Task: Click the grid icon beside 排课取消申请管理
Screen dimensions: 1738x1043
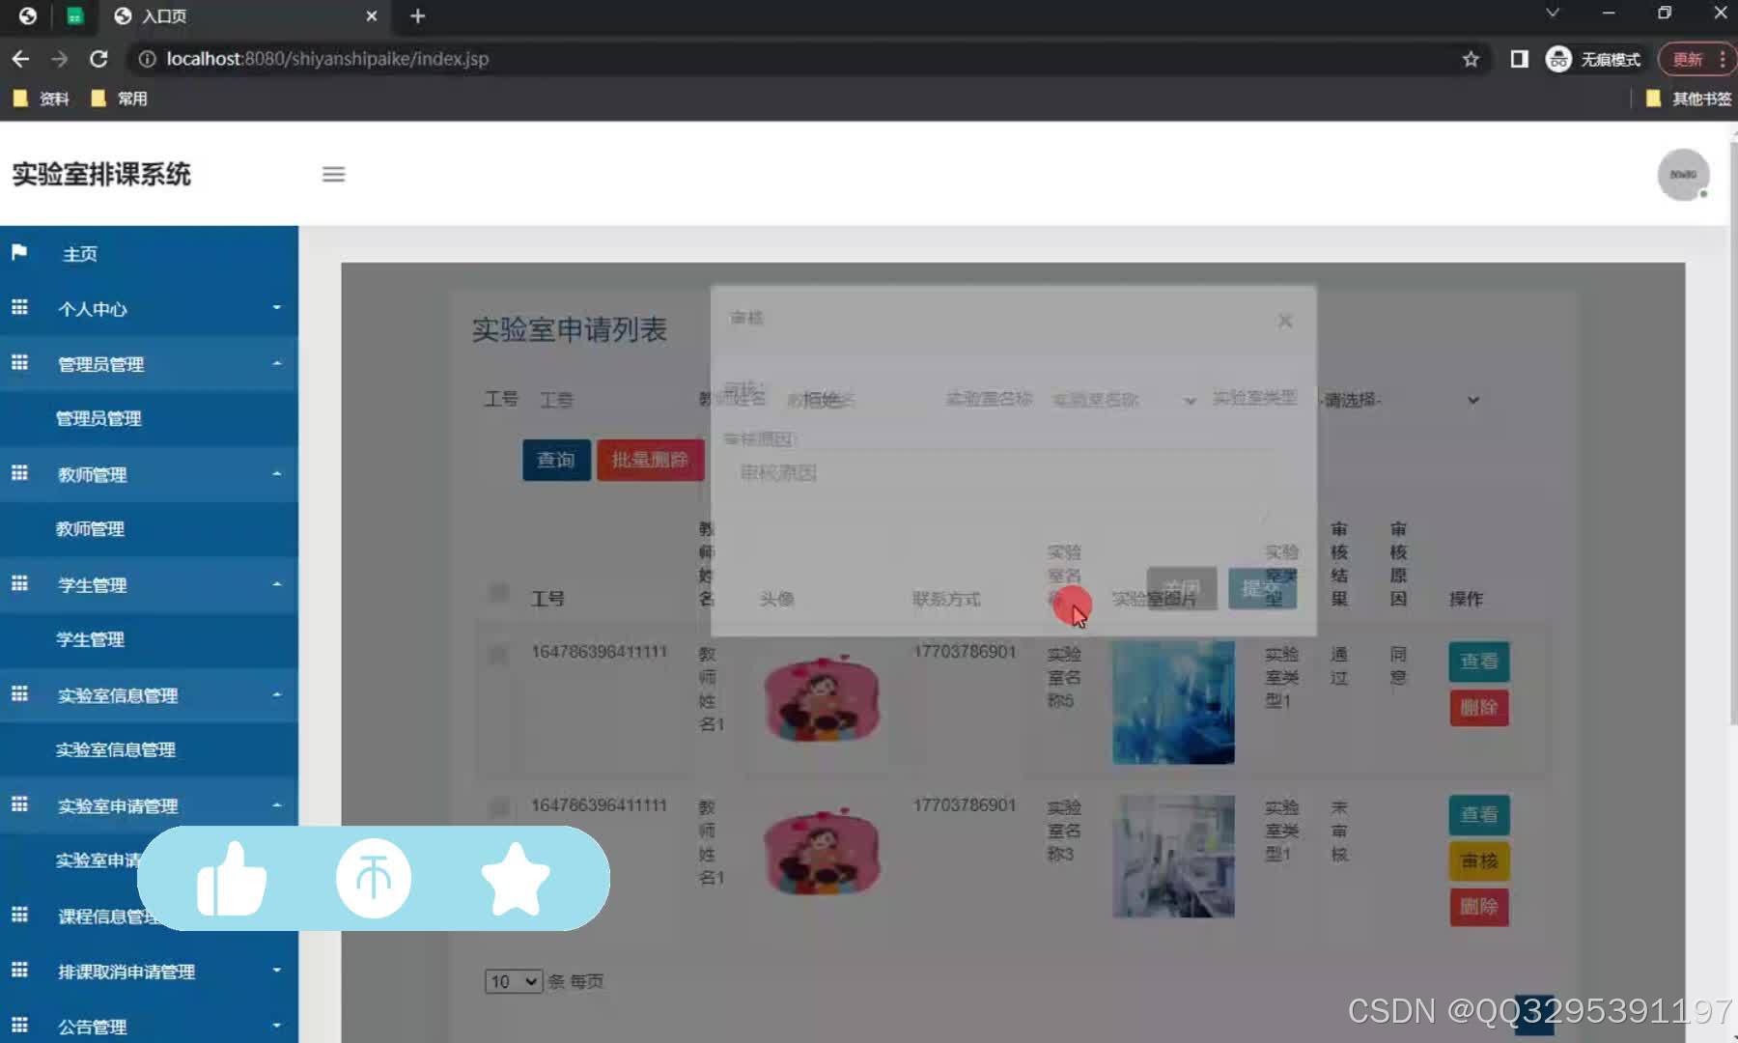Action: [19, 970]
